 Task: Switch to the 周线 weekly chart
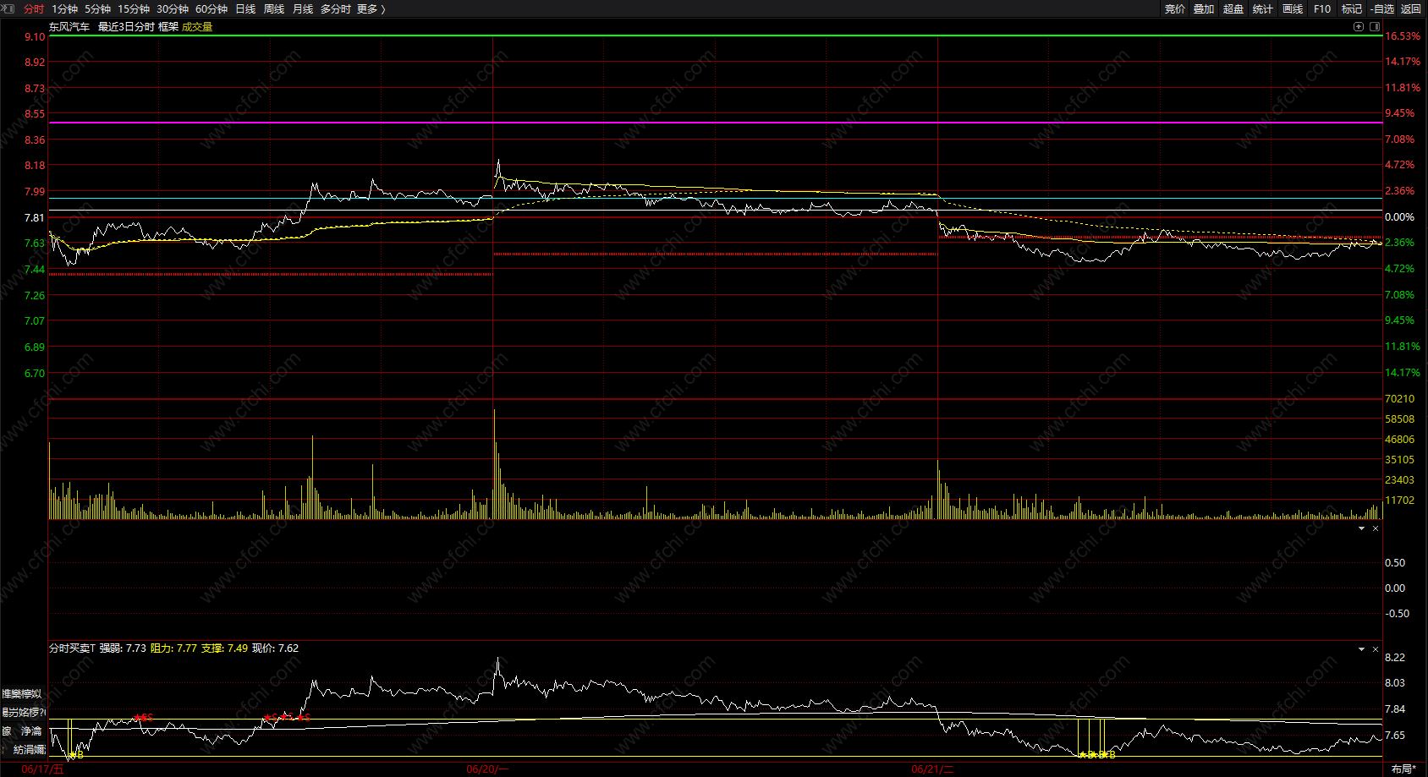(x=274, y=8)
